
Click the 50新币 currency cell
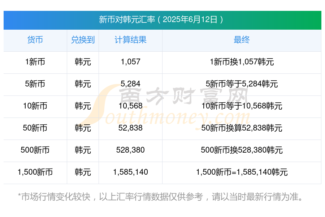(x=35, y=128)
